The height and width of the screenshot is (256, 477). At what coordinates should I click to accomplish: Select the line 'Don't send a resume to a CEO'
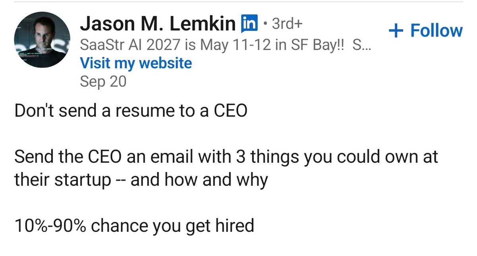tap(131, 111)
